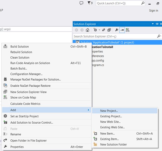This screenshot has height=151, width=162.
Task: Click Manage NuGet Packages for Solution...
Action: click(x=35, y=79)
